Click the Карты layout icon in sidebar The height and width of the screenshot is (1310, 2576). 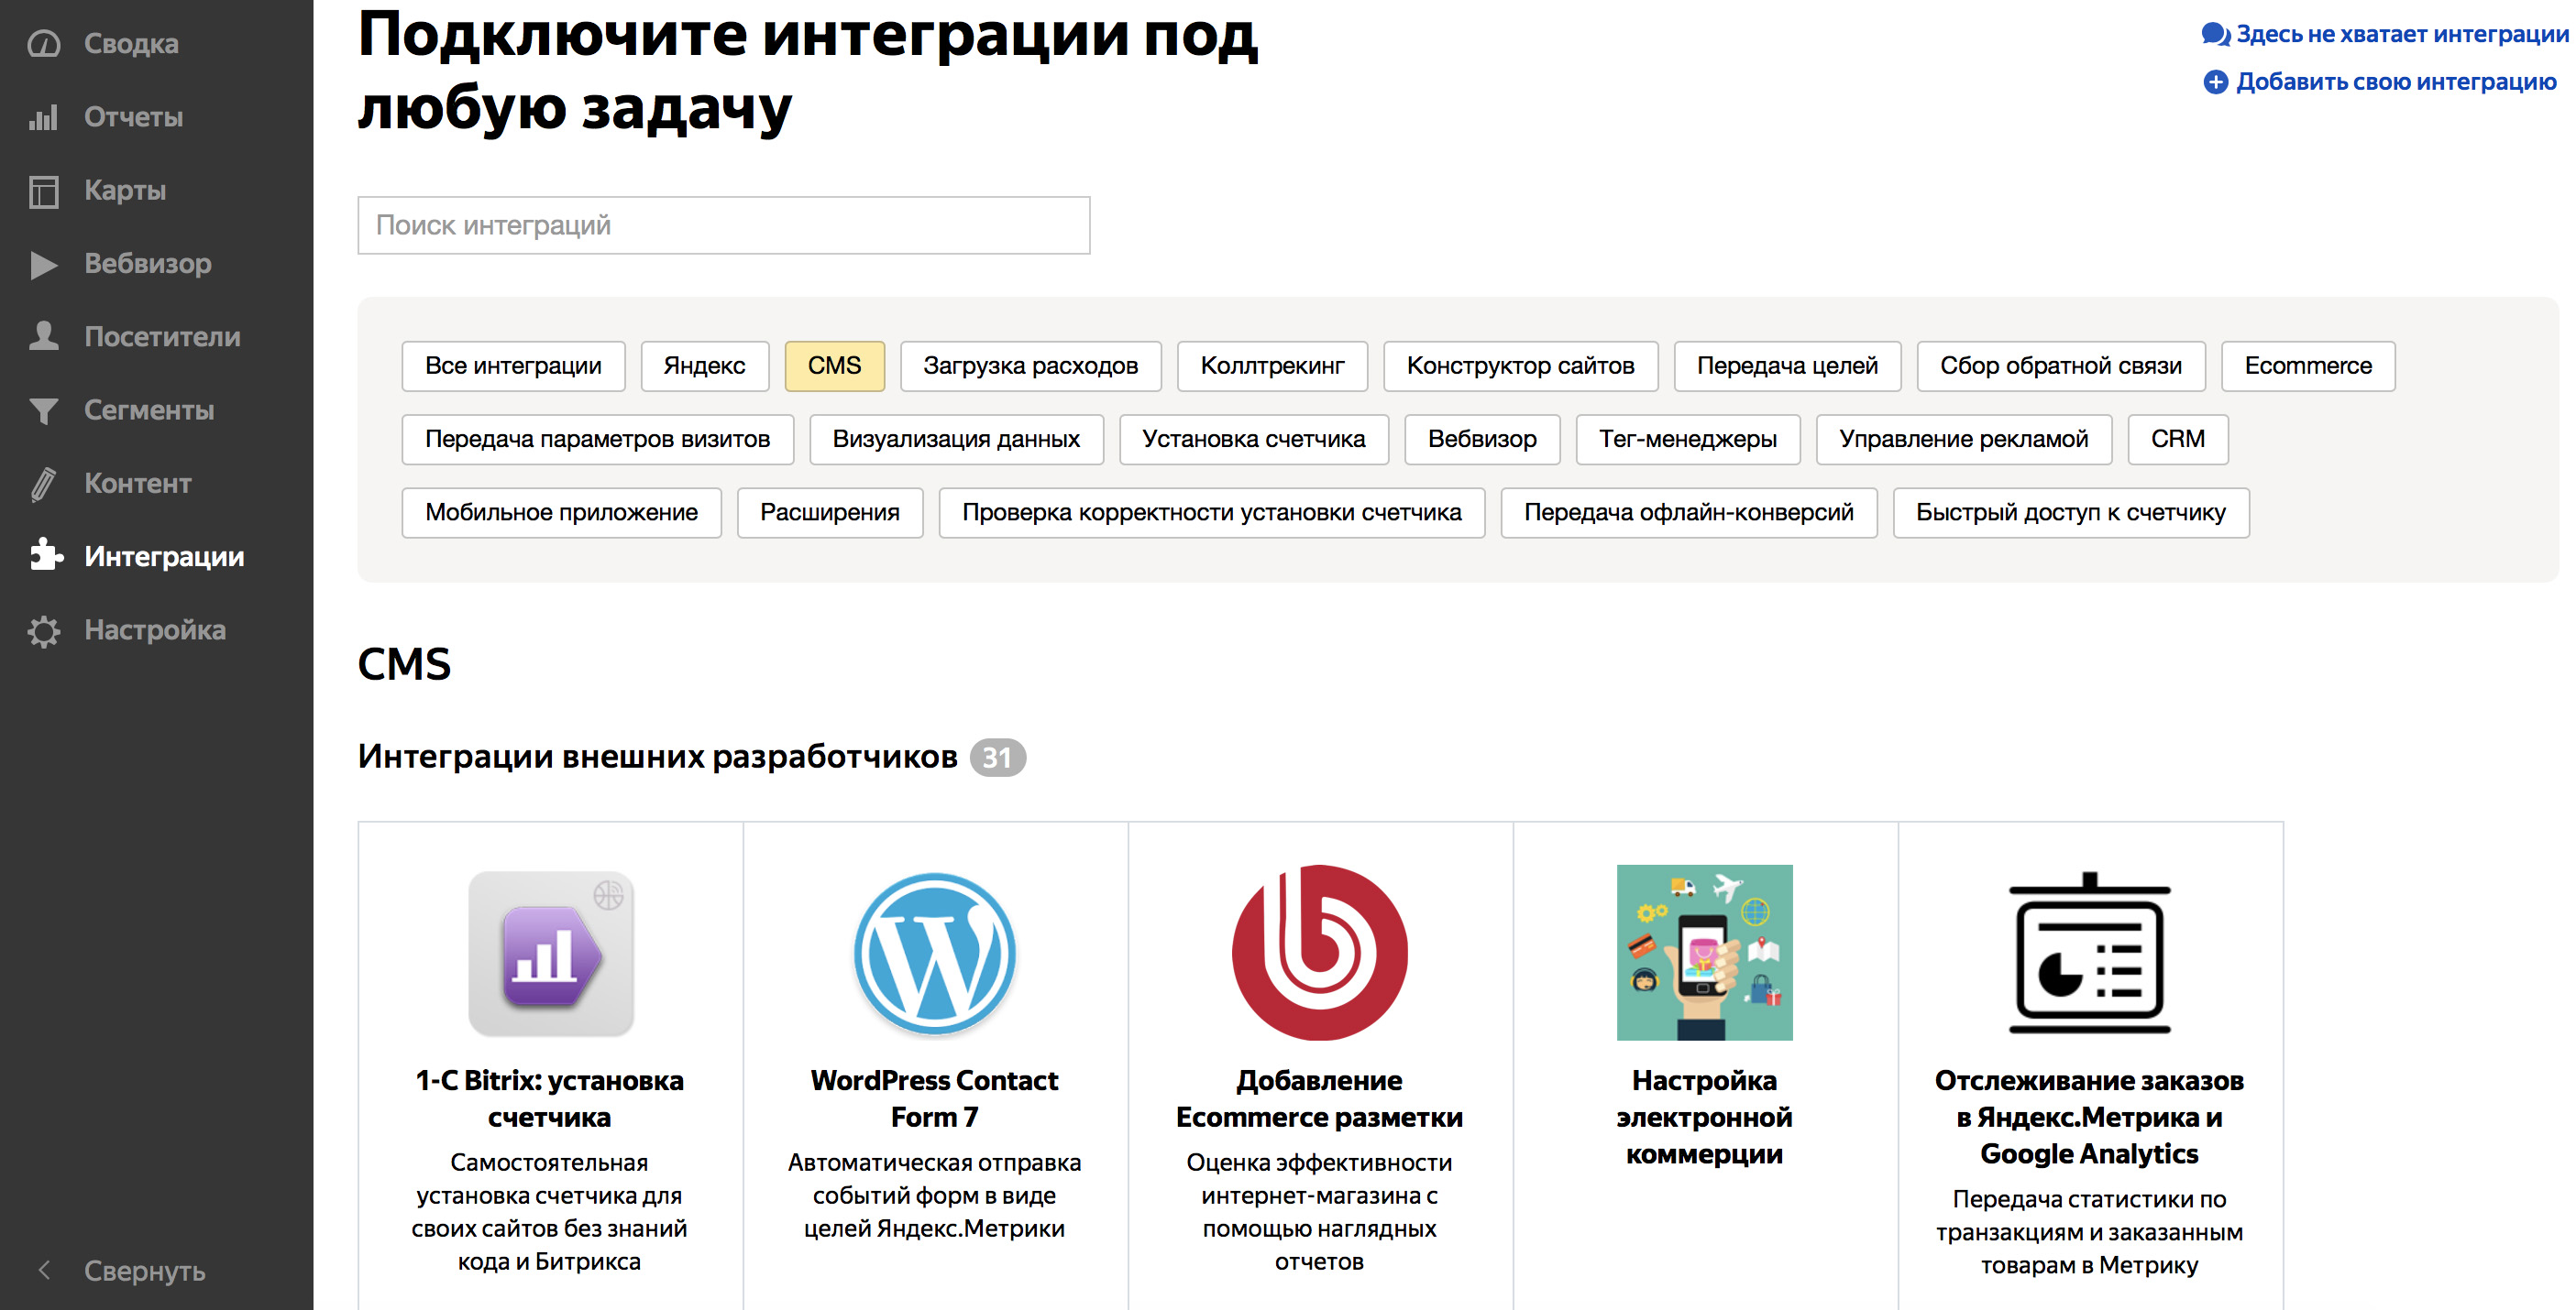click(44, 191)
